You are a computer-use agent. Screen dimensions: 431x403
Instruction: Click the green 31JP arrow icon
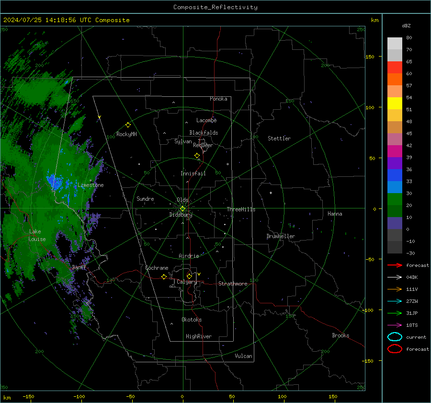pyautogui.click(x=395, y=313)
